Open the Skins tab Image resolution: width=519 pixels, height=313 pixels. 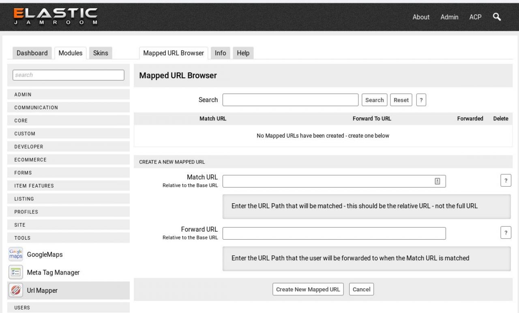[x=101, y=53]
